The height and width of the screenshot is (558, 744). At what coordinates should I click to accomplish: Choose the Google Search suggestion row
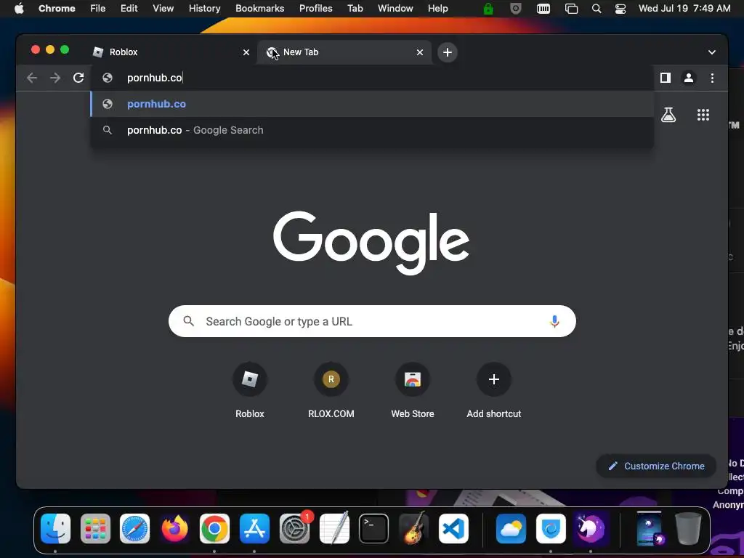[x=372, y=130]
